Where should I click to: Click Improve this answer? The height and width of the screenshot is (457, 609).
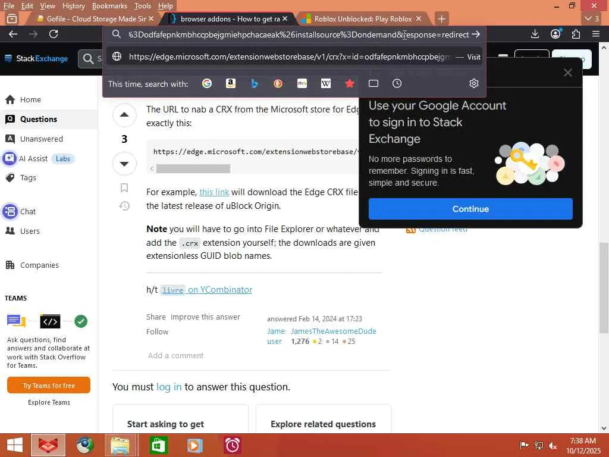[x=205, y=317]
